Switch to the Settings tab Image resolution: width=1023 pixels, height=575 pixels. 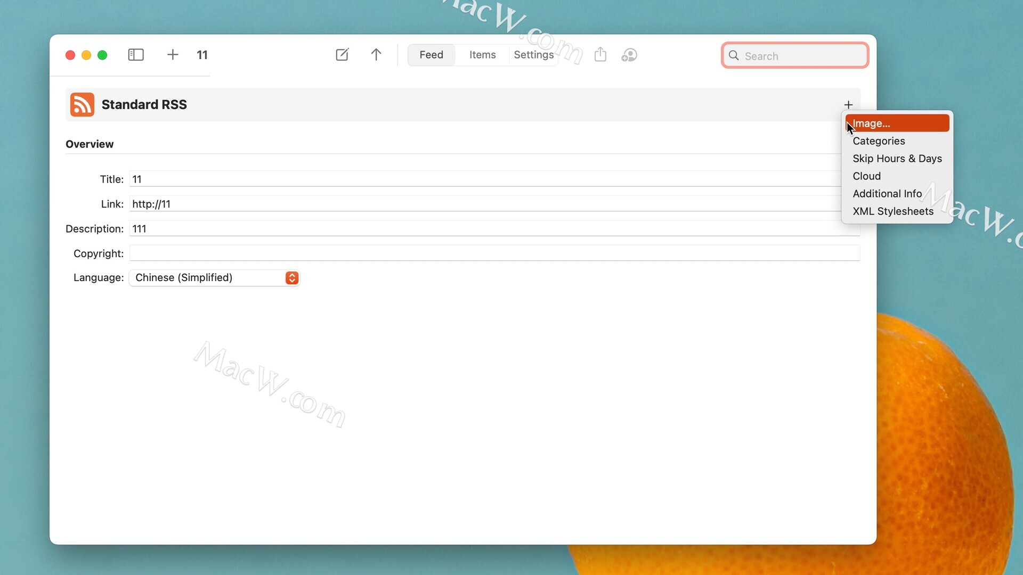(534, 55)
